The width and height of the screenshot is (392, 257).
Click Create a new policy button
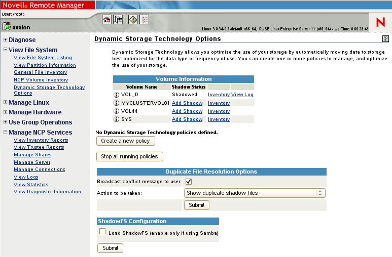tap(125, 141)
